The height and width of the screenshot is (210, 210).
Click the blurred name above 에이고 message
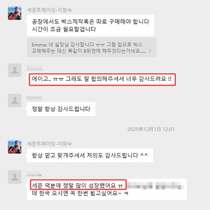click(35, 68)
